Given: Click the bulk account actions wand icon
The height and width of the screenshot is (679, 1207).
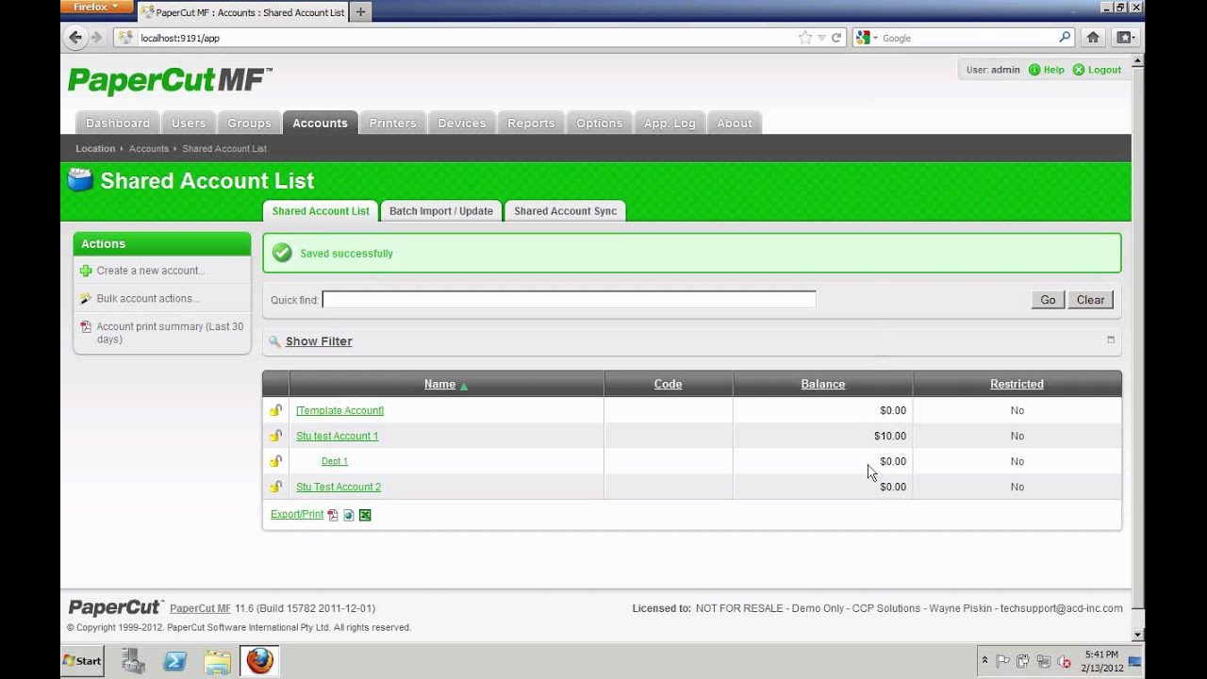Looking at the screenshot, I should click(86, 299).
